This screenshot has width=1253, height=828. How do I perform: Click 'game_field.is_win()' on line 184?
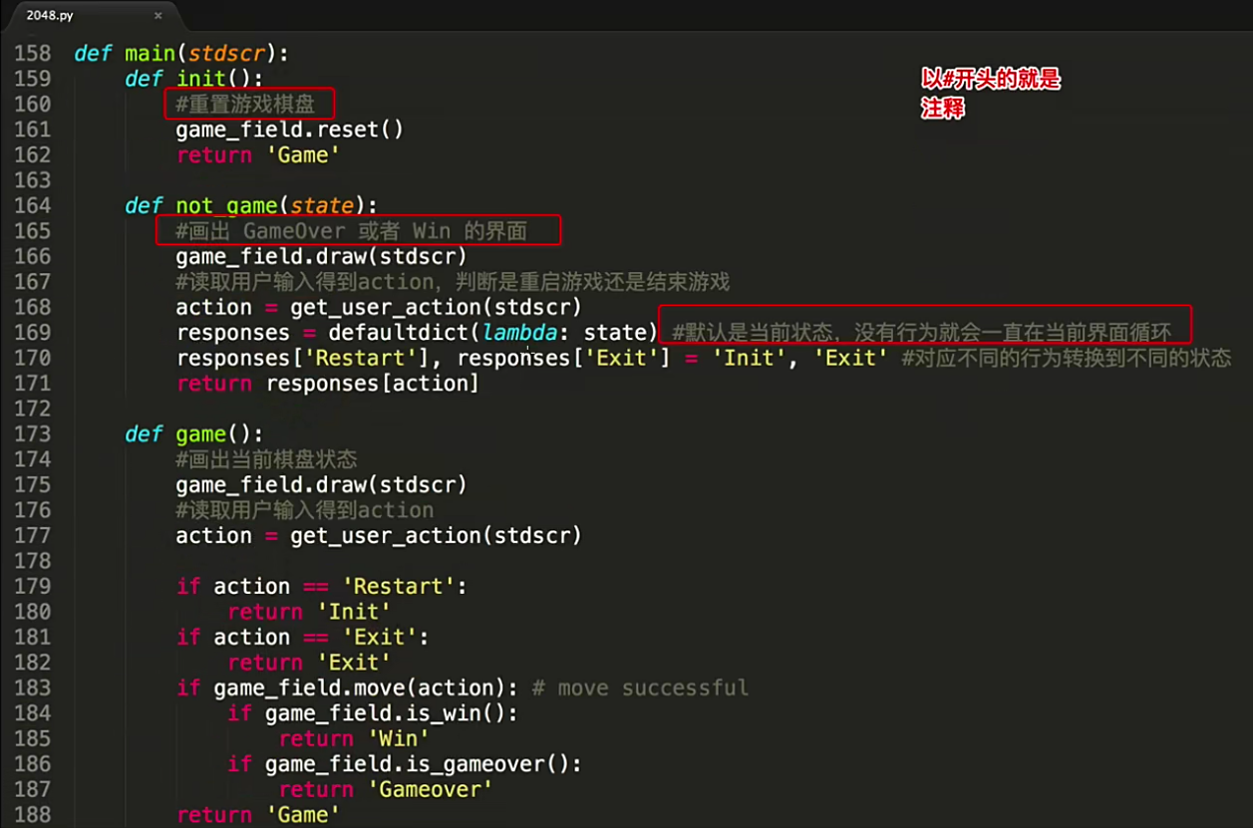tap(386, 713)
